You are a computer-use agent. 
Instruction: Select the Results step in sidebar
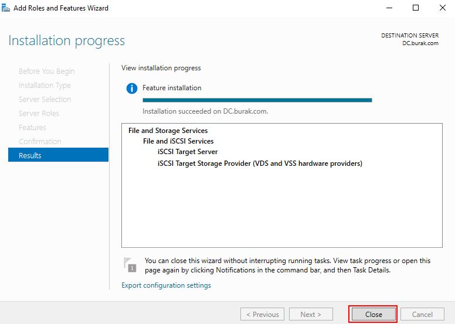58,155
